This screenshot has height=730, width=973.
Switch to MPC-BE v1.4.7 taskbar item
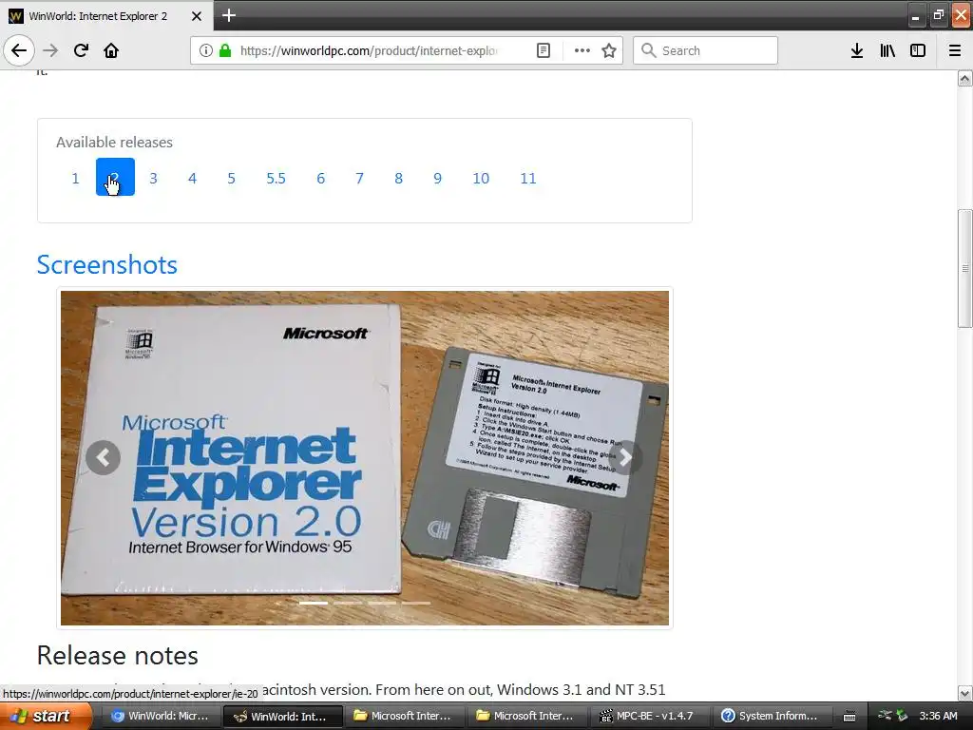pos(648,716)
